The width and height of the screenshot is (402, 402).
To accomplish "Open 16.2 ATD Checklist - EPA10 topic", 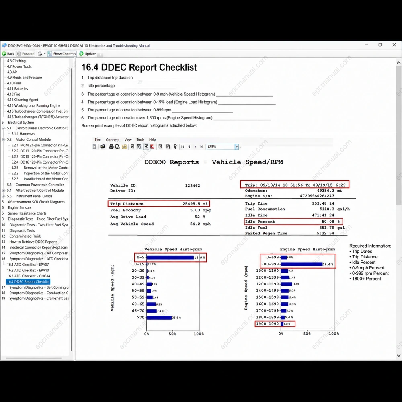I will coord(28,270).
